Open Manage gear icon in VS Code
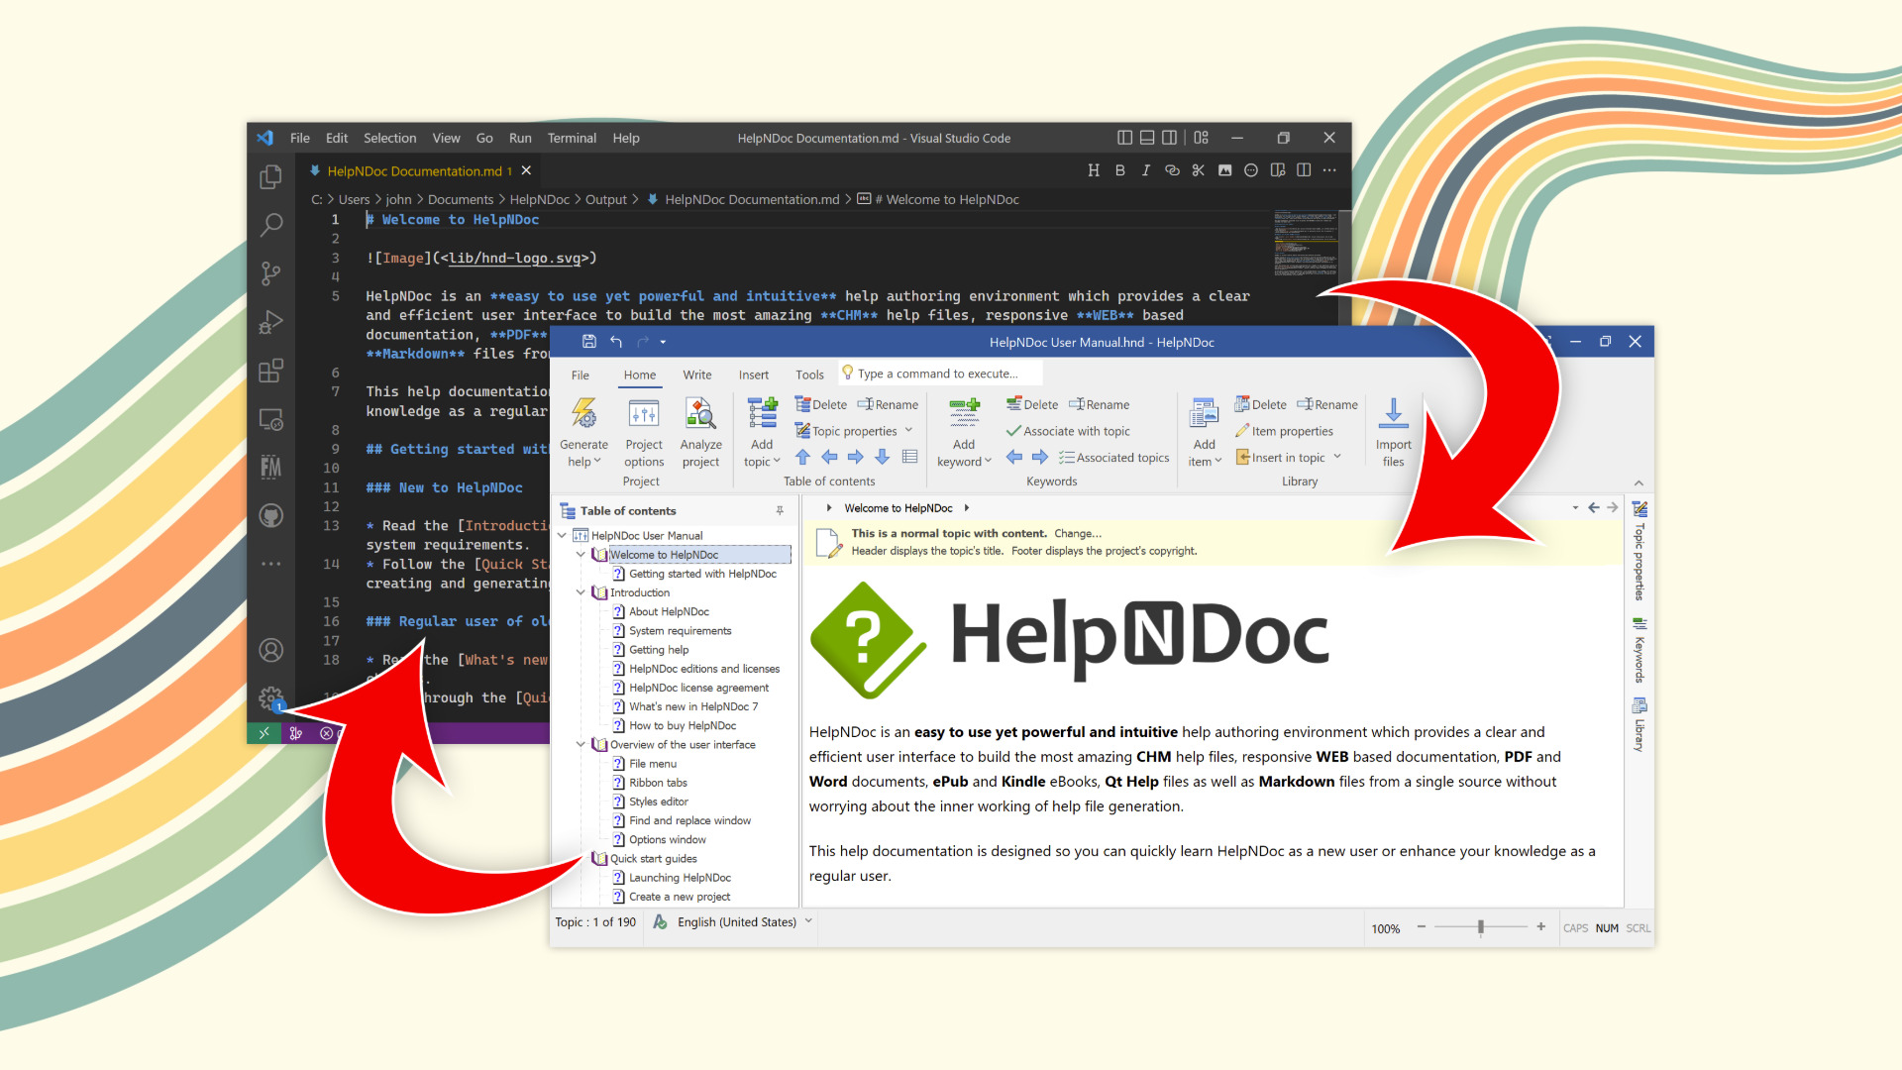 pyautogui.click(x=270, y=697)
